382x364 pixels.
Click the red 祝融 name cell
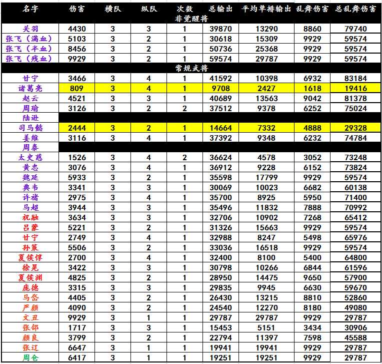click(x=29, y=217)
